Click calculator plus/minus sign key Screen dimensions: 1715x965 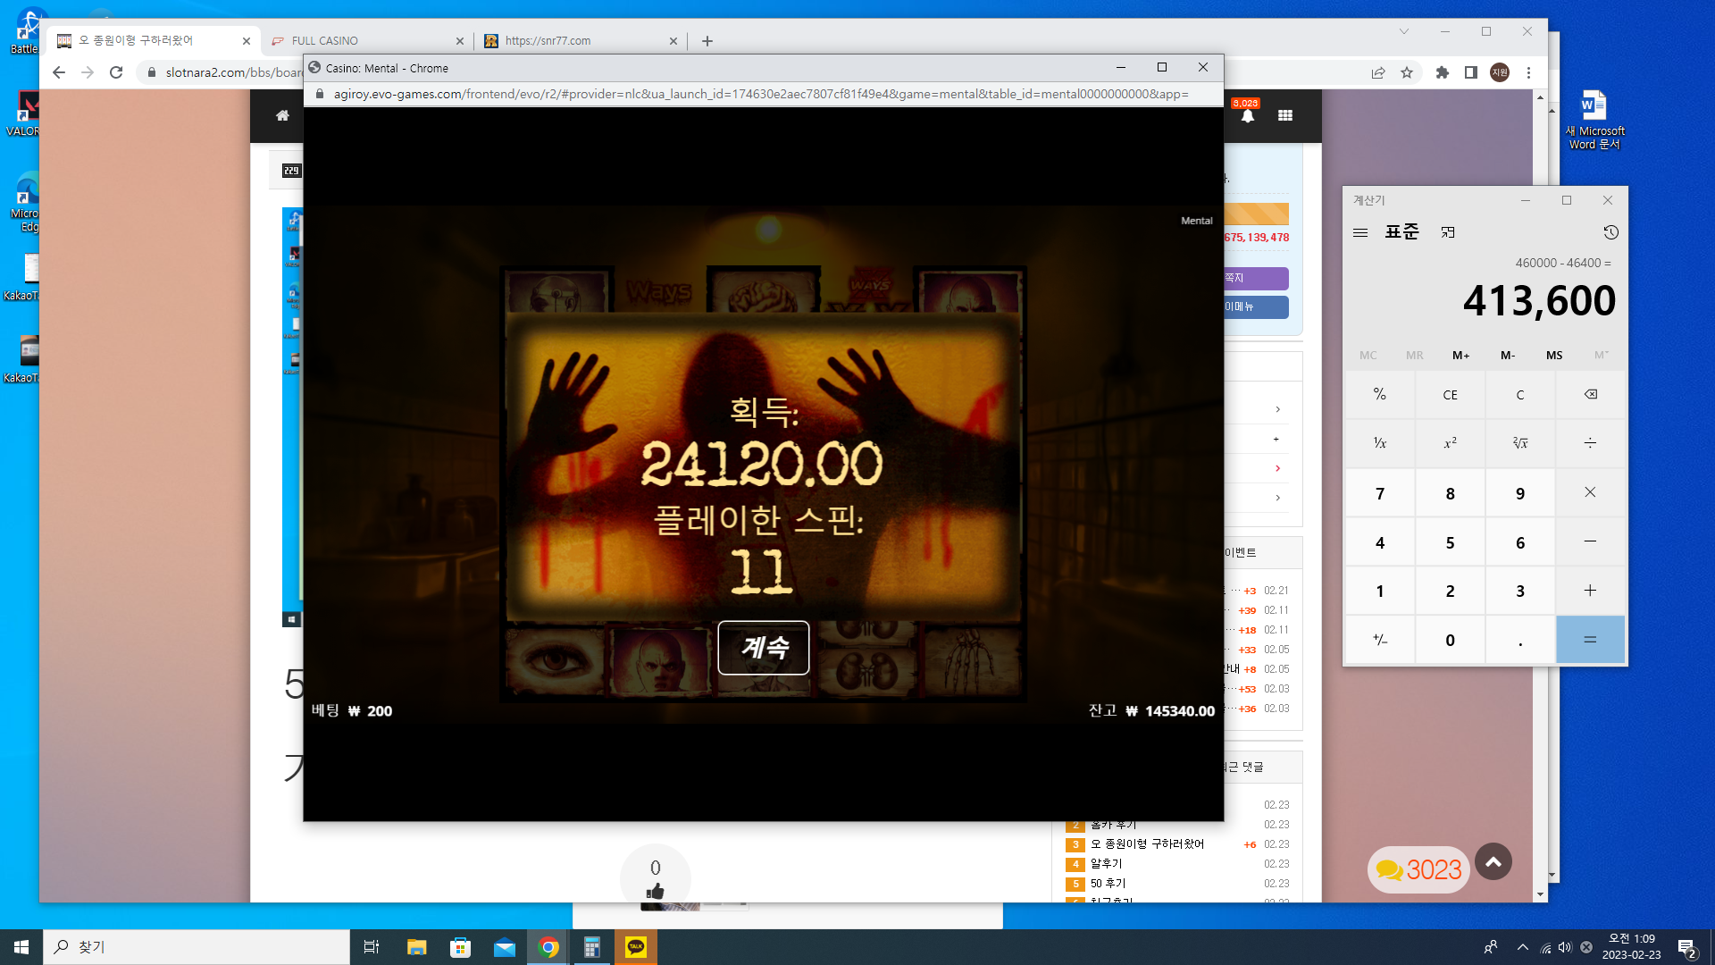pos(1380,640)
